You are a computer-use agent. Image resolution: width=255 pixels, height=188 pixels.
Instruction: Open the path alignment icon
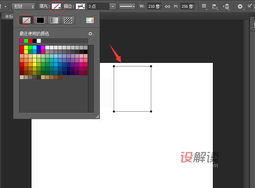(x=215, y=6)
